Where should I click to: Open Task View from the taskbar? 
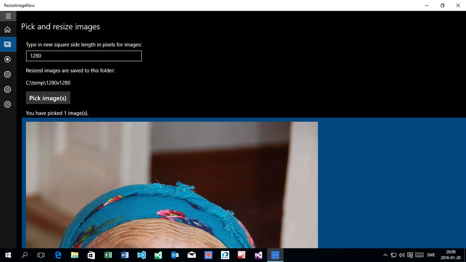pyautogui.click(x=41, y=255)
